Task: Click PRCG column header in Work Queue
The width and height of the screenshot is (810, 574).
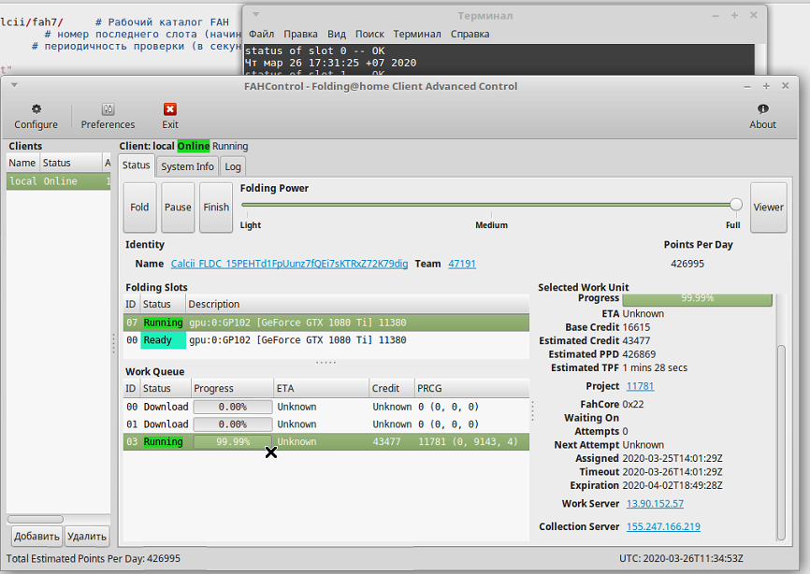Action: (x=471, y=388)
